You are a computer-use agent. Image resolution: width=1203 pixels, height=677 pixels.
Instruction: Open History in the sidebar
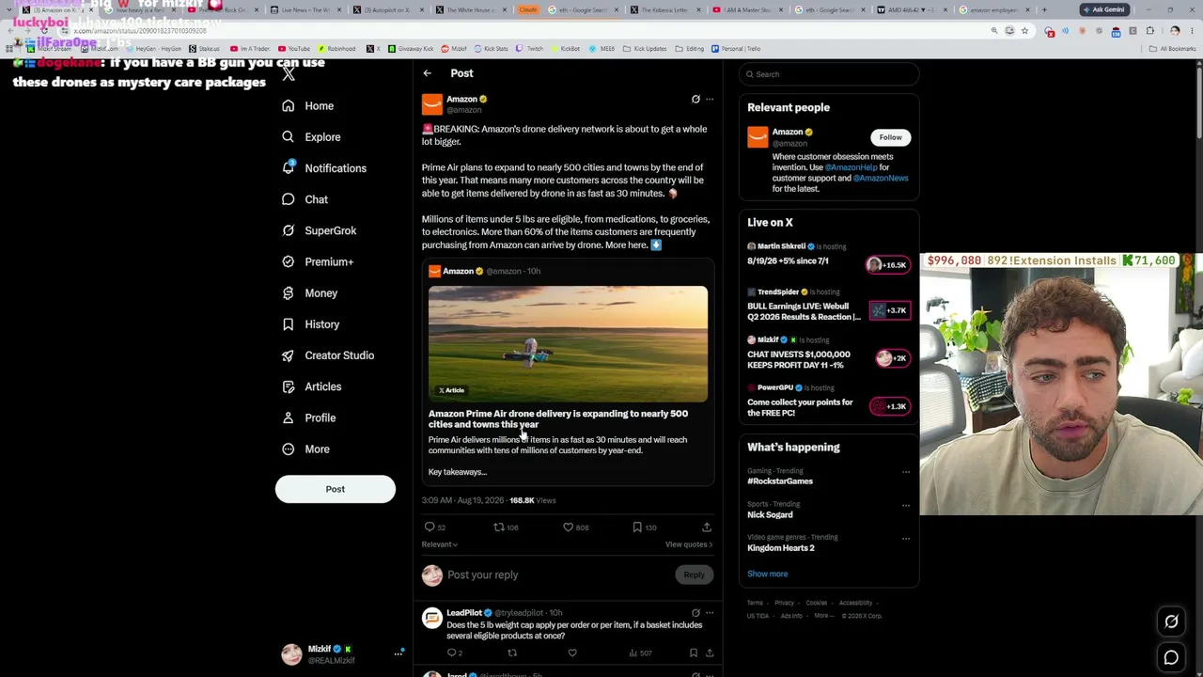[x=311, y=324]
